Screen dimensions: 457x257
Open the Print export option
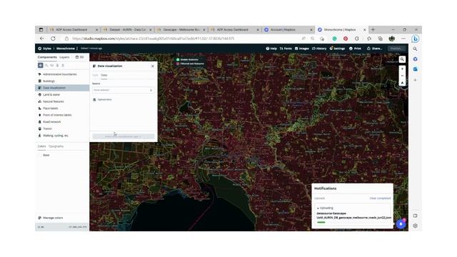(x=355, y=49)
